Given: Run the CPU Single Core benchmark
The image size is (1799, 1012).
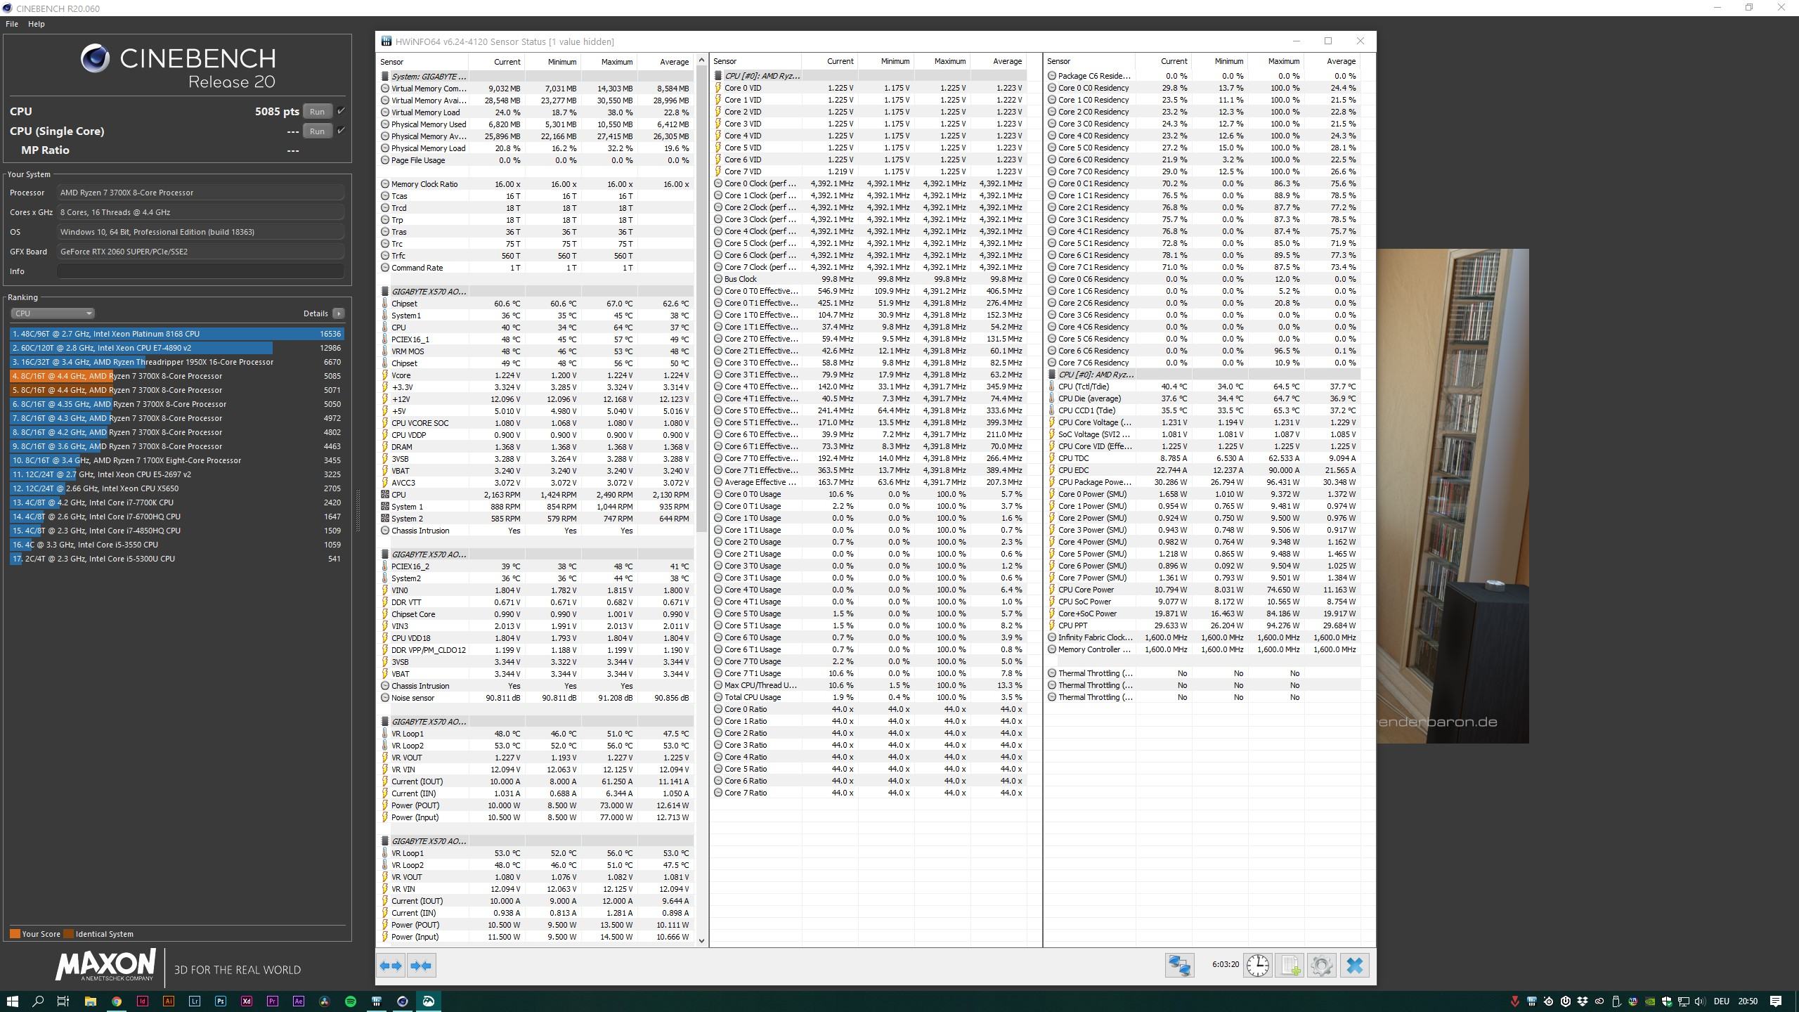Looking at the screenshot, I should pos(317,131).
